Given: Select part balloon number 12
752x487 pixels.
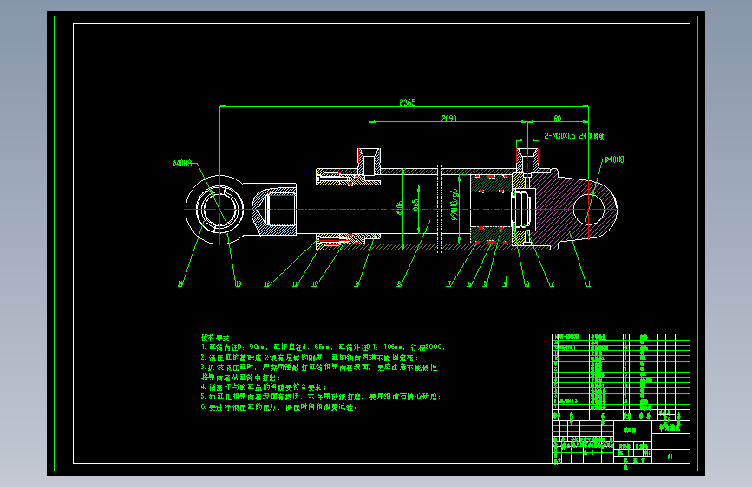Looking at the screenshot, I should (267, 284).
